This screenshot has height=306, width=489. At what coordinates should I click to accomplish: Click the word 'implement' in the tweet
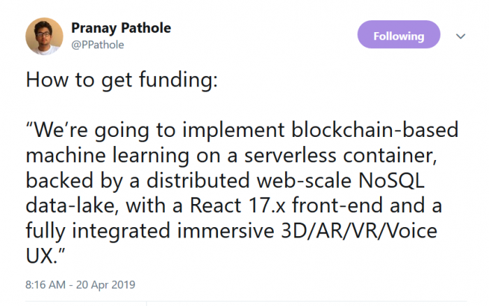click(233, 131)
